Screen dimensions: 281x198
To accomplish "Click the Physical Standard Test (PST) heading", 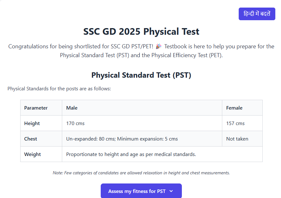I will click(141, 75).
